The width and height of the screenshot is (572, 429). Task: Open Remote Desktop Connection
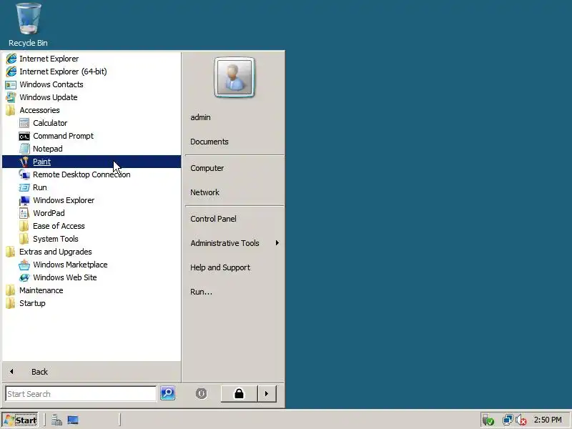(92, 174)
